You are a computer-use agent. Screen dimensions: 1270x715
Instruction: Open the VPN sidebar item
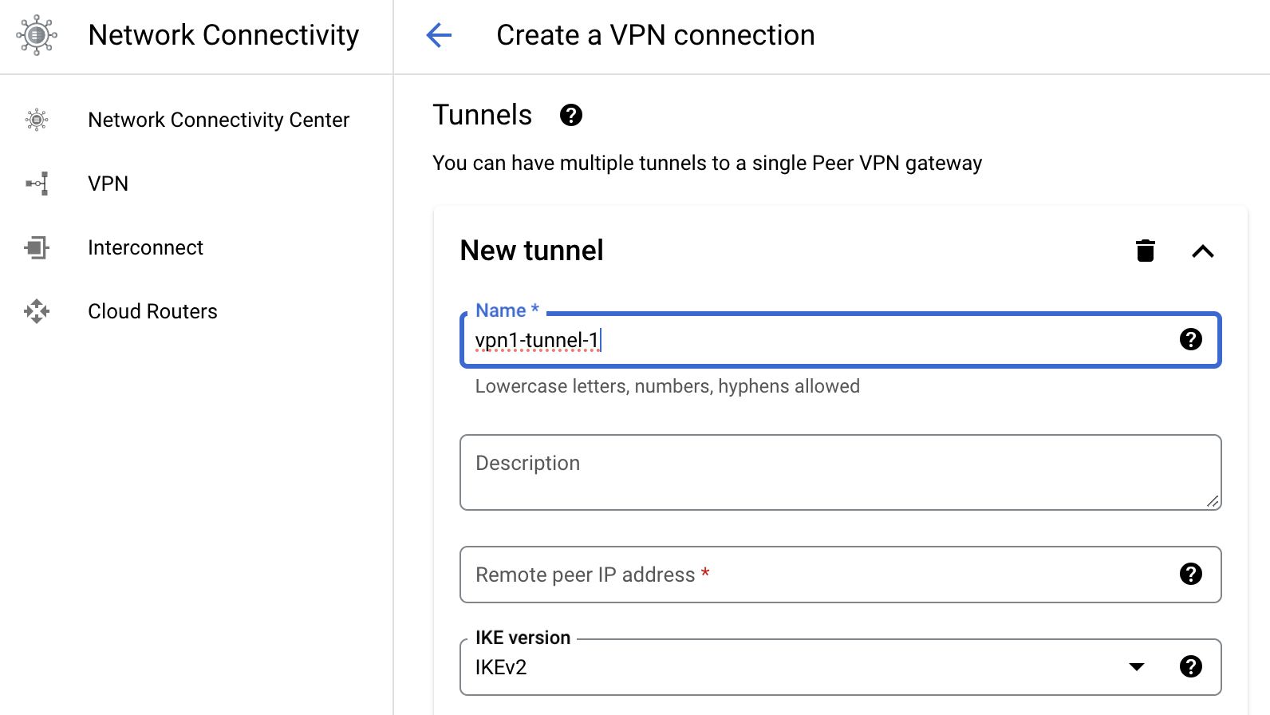[108, 184]
